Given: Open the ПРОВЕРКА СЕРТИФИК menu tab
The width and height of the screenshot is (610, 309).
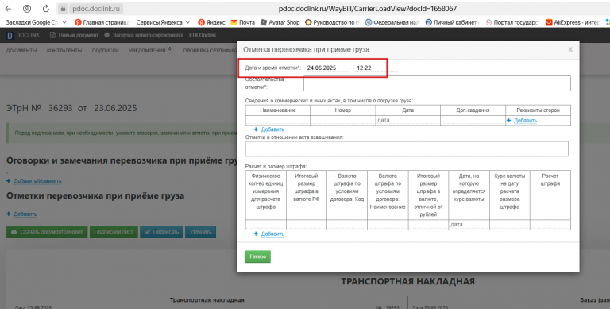Looking at the screenshot, I should click(x=210, y=51).
